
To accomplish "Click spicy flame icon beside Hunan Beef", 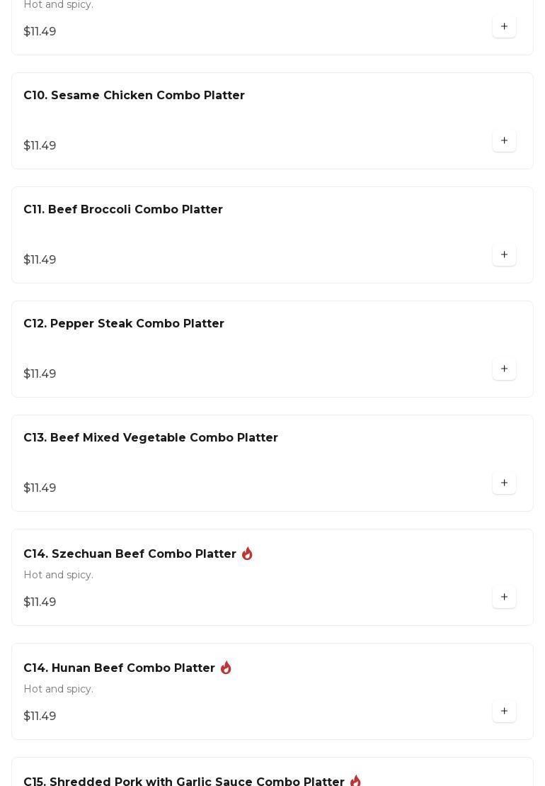I will click(226, 668).
